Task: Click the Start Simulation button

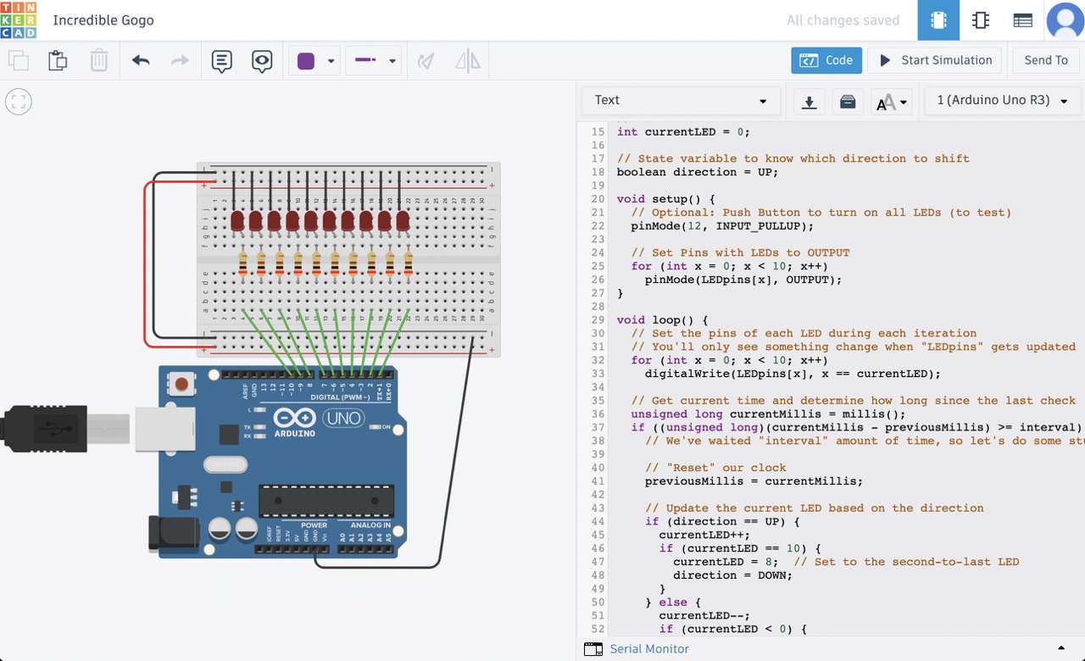Action: (x=935, y=60)
